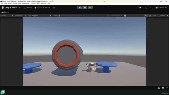Image resolution: width=169 pixels, height=95 pixels.
Task: Open the GameObject menu
Action: [17, 4]
